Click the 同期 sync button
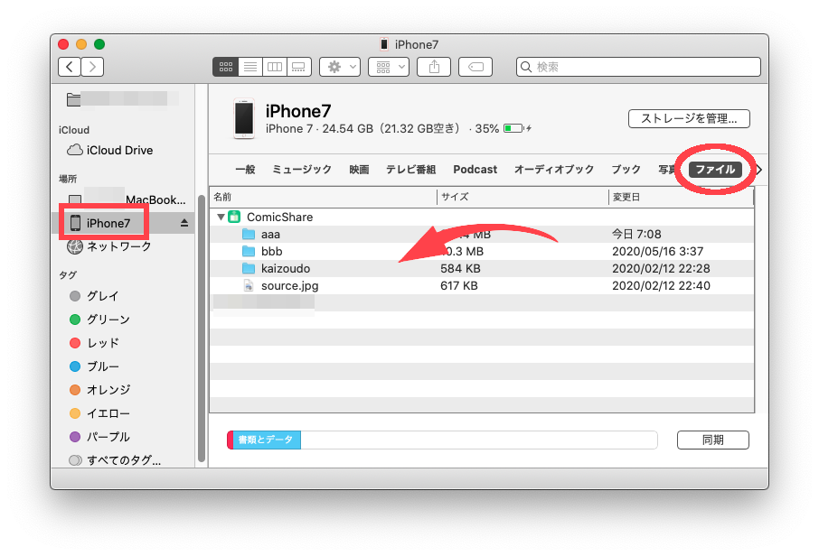This screenshot has width=819, height=556. coord(713,440)
